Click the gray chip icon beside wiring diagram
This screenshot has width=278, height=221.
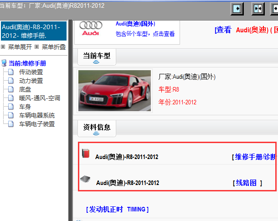coord(85,179)
